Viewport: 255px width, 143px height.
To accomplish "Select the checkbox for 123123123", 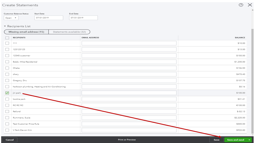I will pyautogui.click(x=7, y=49).
